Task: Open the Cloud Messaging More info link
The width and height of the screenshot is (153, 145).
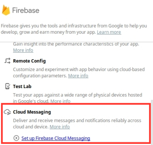Action: tap(60, 127)
